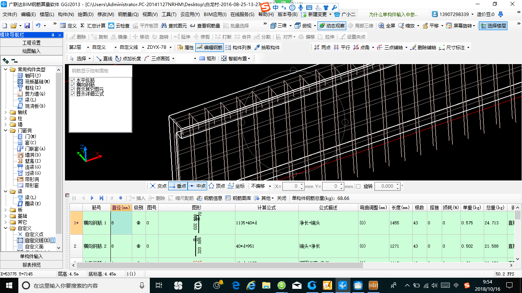Open 汇总计算 summary calculation tool
522x293 pixels.
tap(93, 26)
